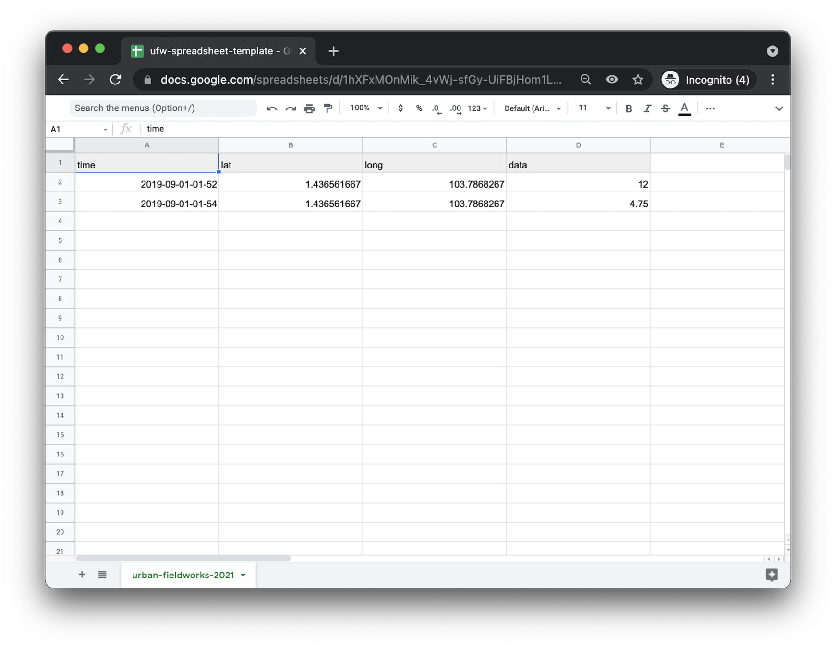Activate the paint format roller icon
This screenshot has width=836, height=648.
pyautogui.click(x=328, y=108)
